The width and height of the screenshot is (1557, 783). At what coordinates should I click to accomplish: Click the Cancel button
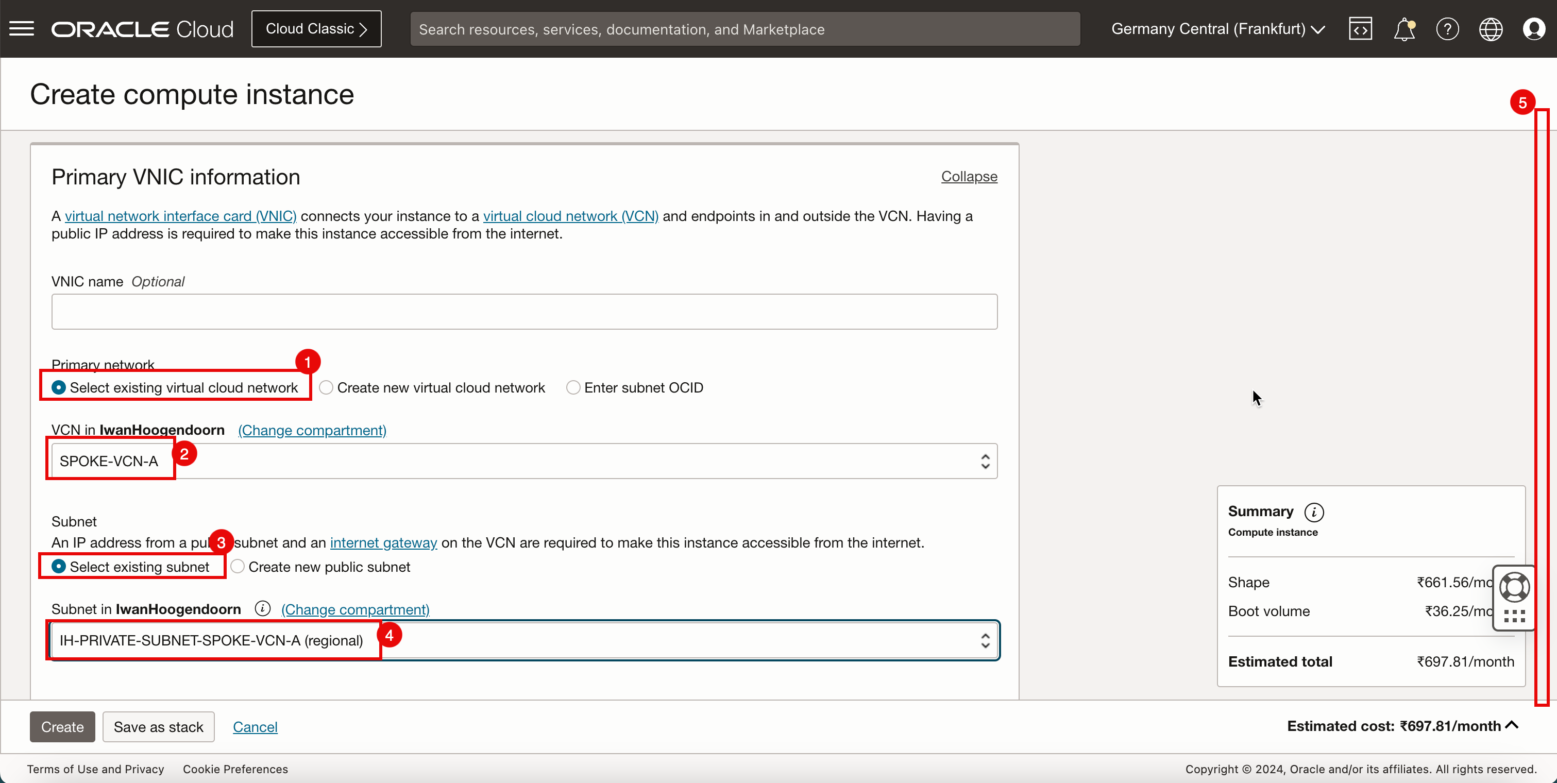click(x=255, y=726)
